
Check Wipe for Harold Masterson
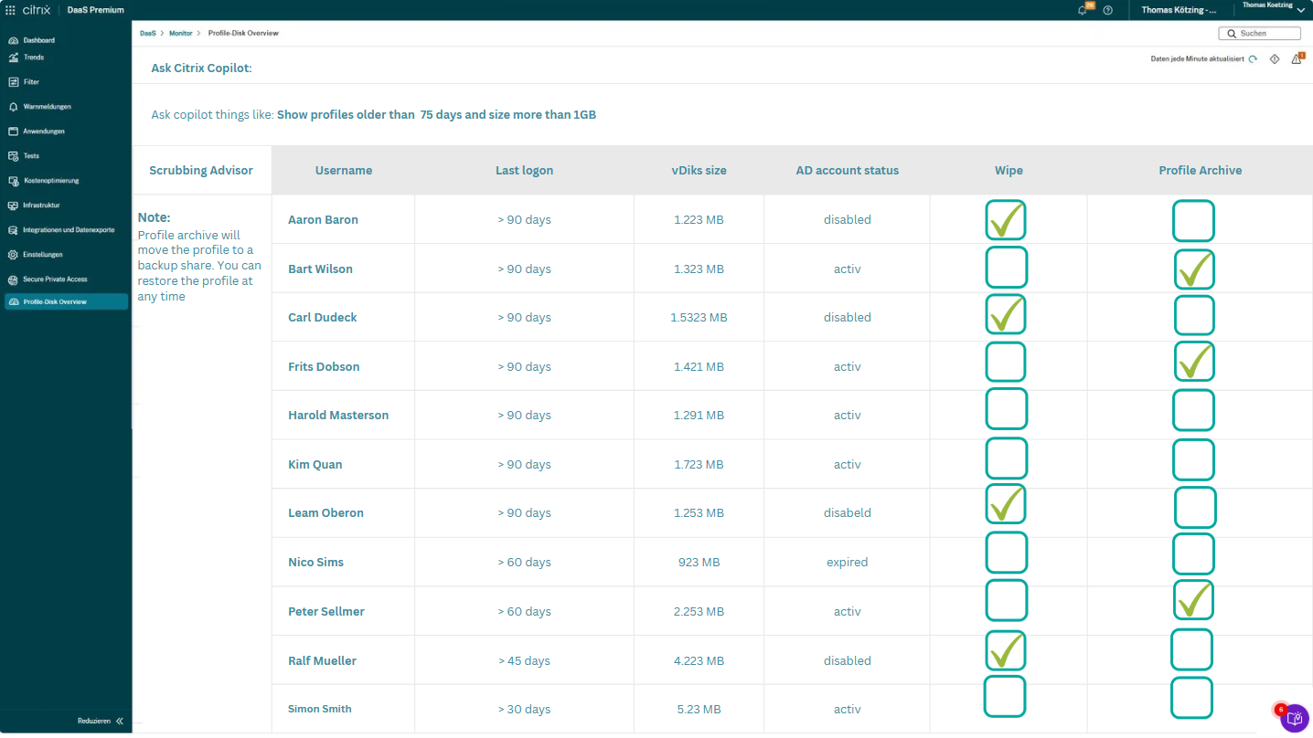tap(1007, 408)
